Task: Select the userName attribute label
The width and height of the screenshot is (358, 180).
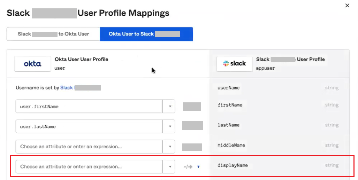Action: (229, 88)
